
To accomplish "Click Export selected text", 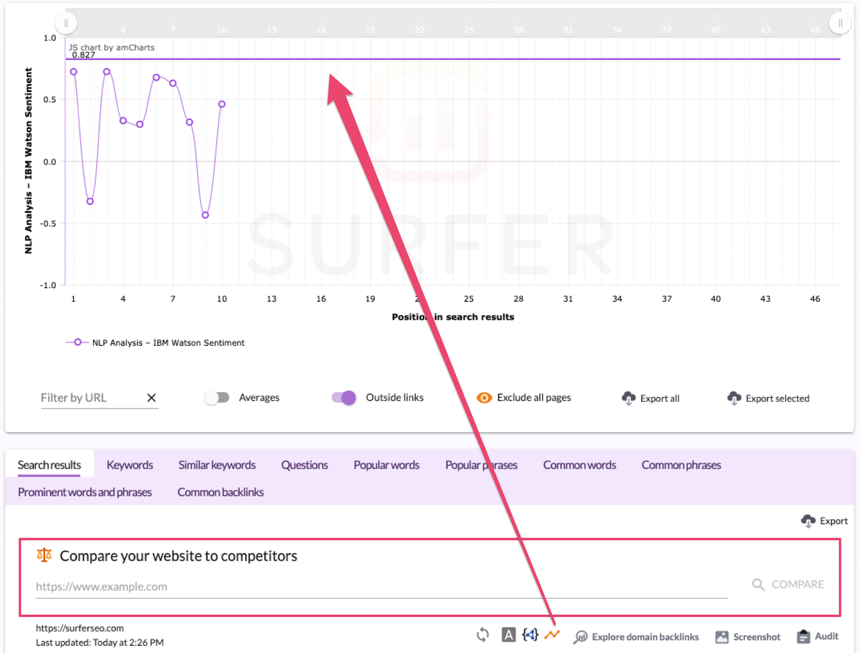I will tap(777, 399).
